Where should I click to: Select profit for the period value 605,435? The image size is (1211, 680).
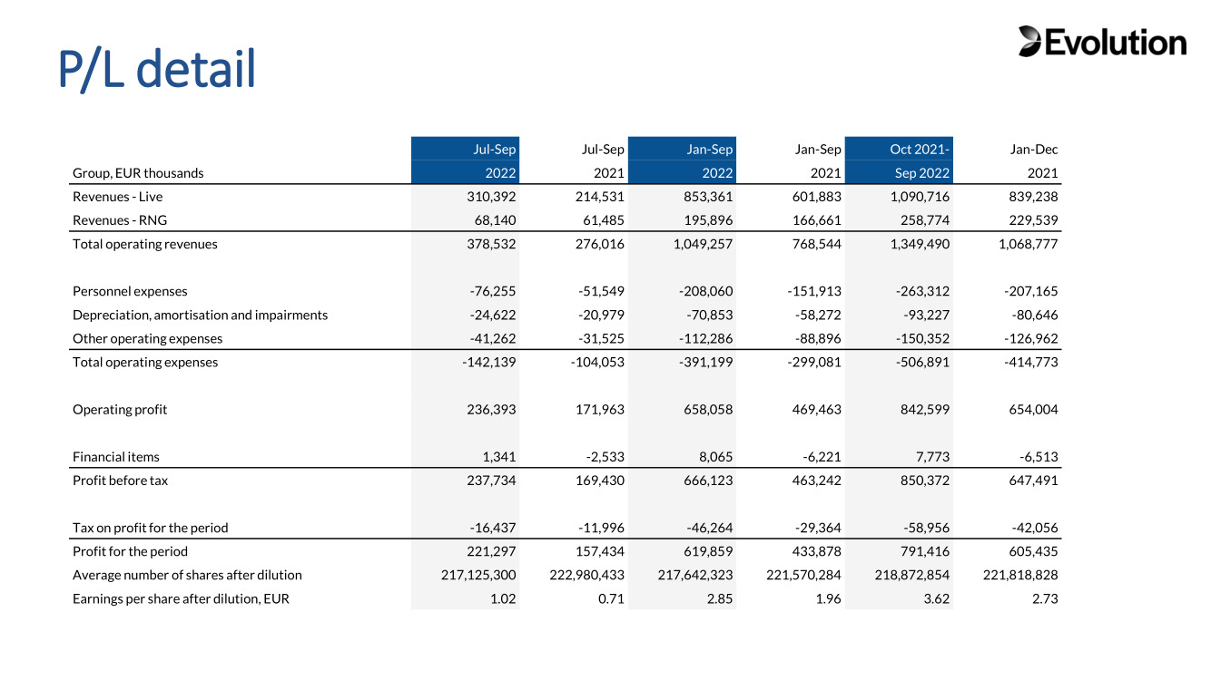1034,551
